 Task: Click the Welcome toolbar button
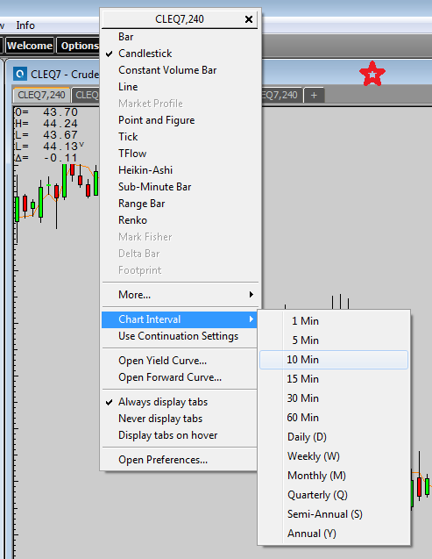(30, 46)
